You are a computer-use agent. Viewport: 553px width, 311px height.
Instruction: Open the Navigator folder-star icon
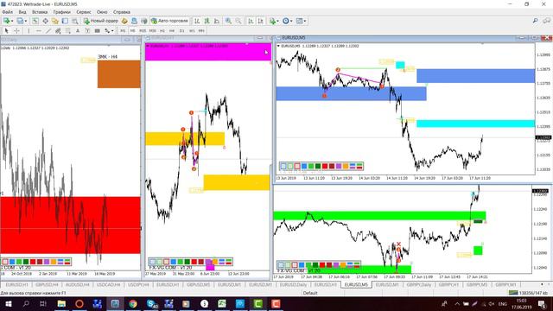tap(55, 21)
